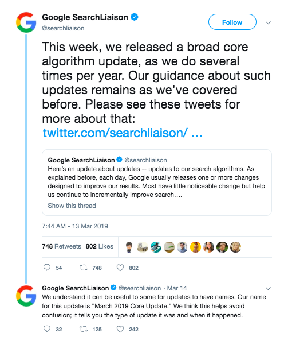
Task: Open the 7:44 AM - 13 Mar 2019 timestamp
Action: [75, 226]
